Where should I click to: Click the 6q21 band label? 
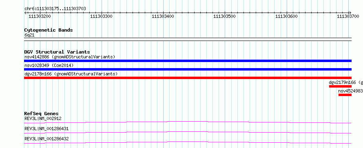pos(29,35)
